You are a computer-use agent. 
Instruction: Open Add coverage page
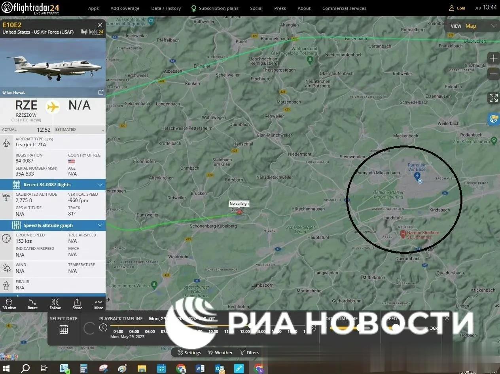pyautogui.click(x=125, y=8)
